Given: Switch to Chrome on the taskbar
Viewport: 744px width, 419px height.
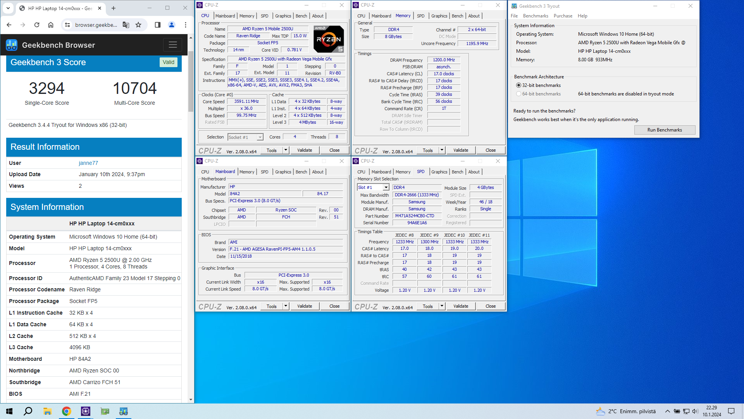Looking at the screenshot, I should pos(66,411).
